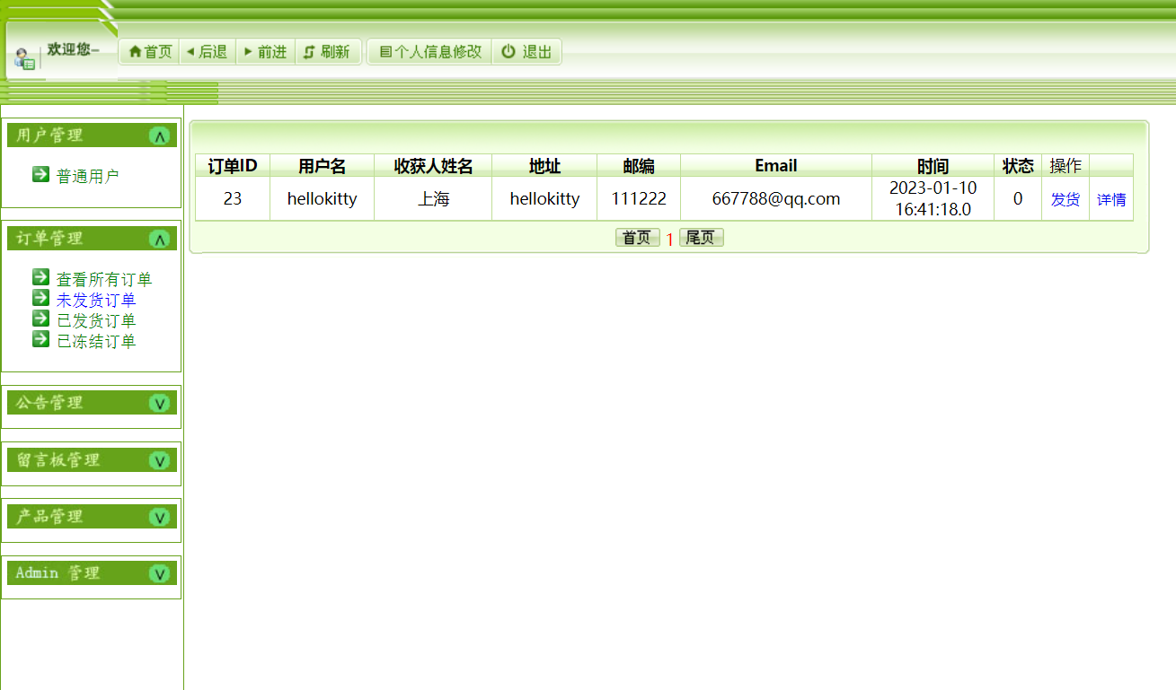Click the 收获人姓名 column header

[434, 166]
